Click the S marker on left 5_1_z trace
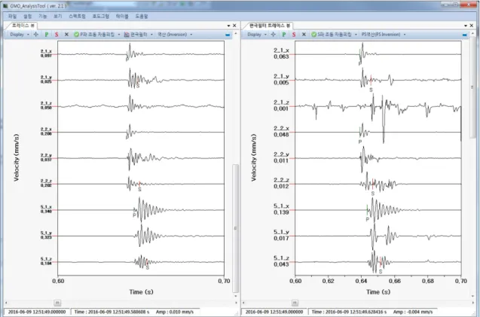 (x=148, y=267)
